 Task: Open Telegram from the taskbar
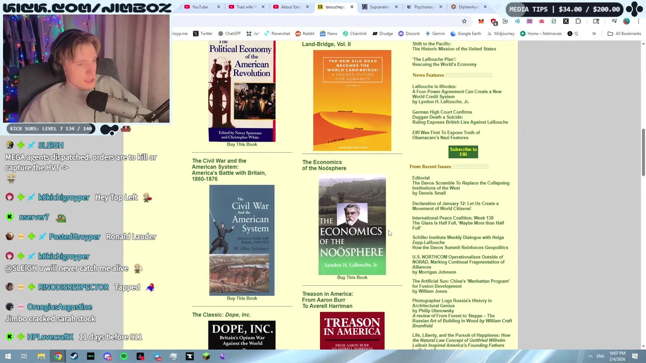(x=157, y=356)
